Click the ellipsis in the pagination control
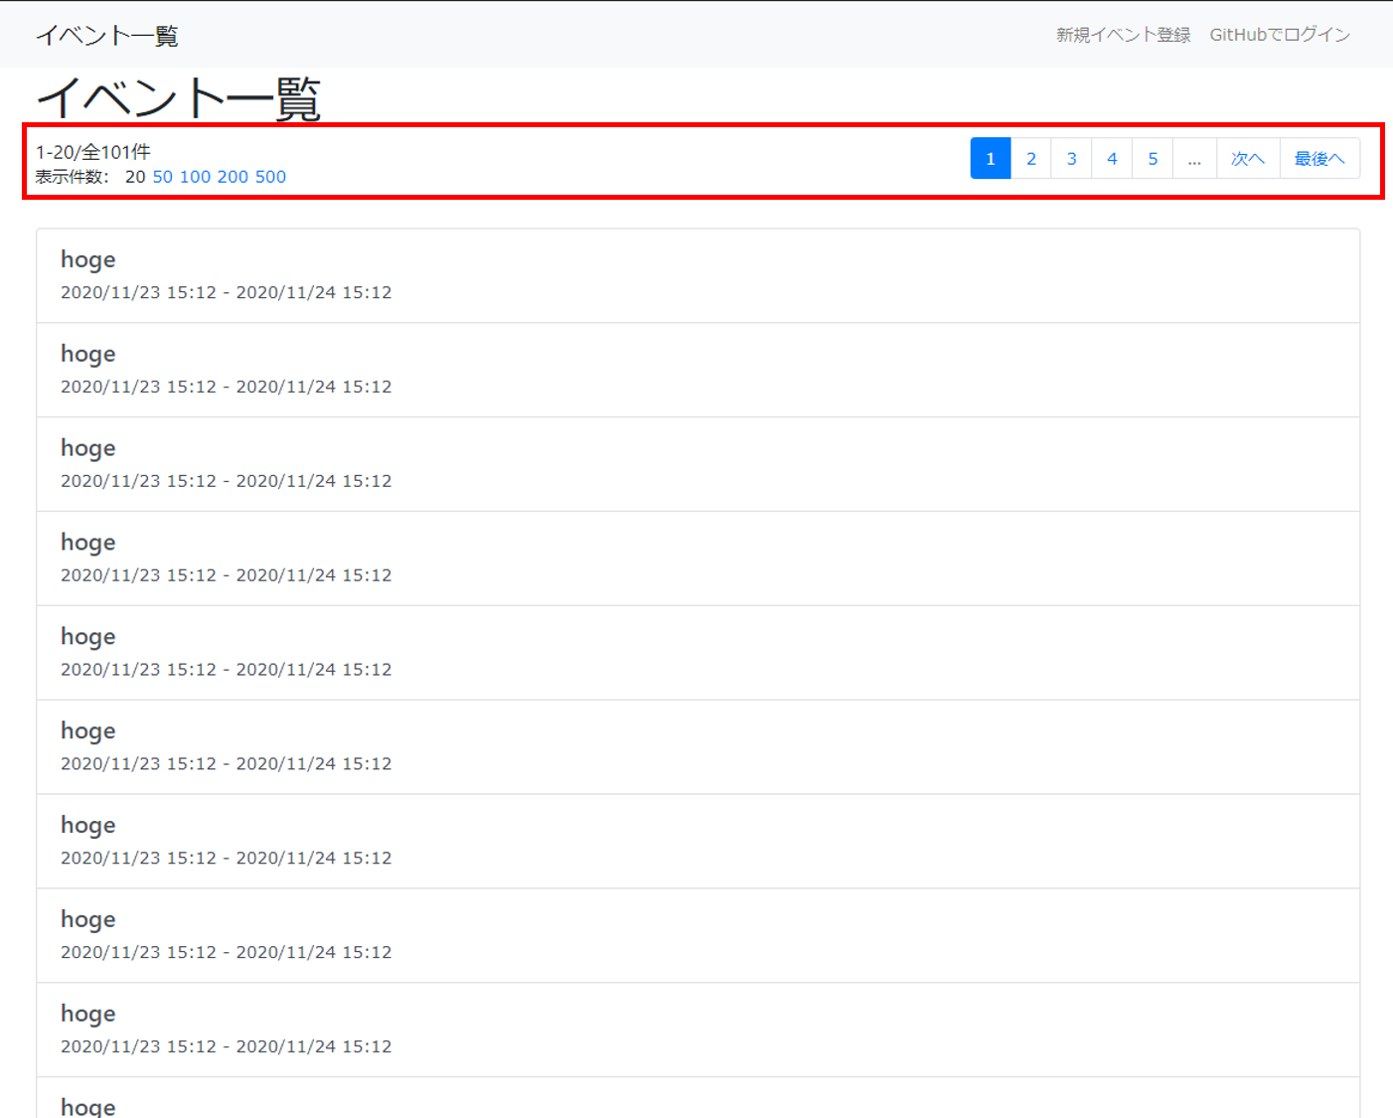Image resolution: width=1393 pixels, height=1118 pixels. (x=1194, y=157)
